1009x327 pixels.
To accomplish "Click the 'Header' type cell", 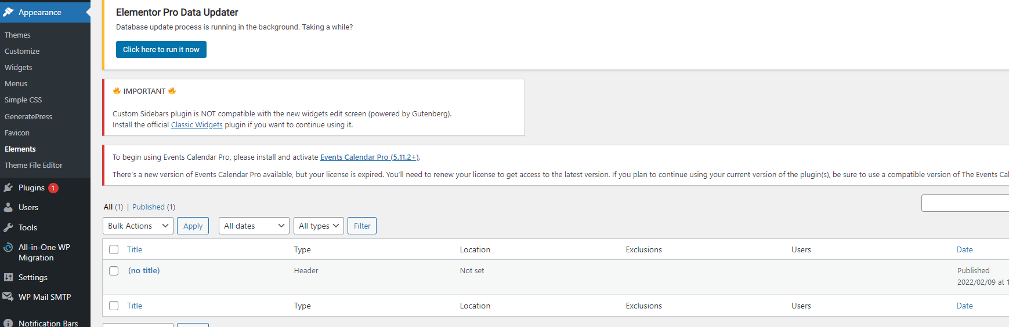I will (306, 270).
